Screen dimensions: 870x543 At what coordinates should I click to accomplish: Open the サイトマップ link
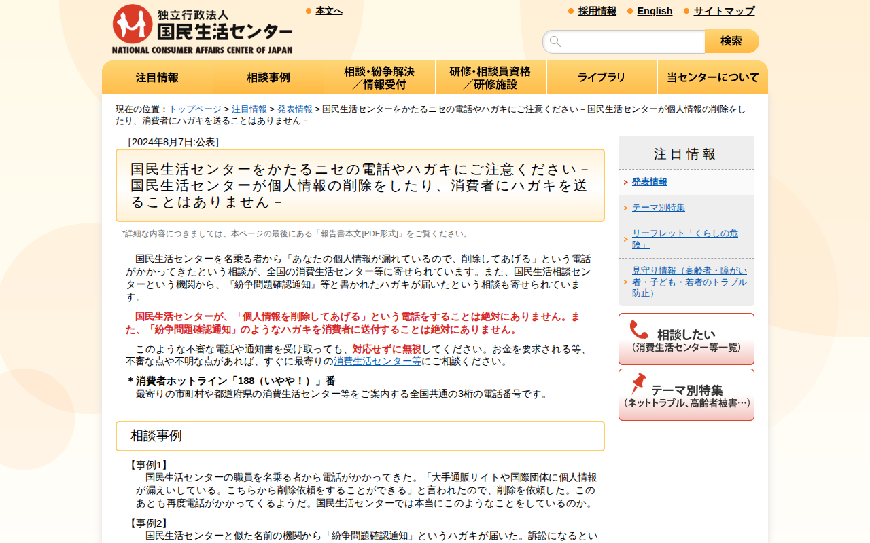click(724, 11)
